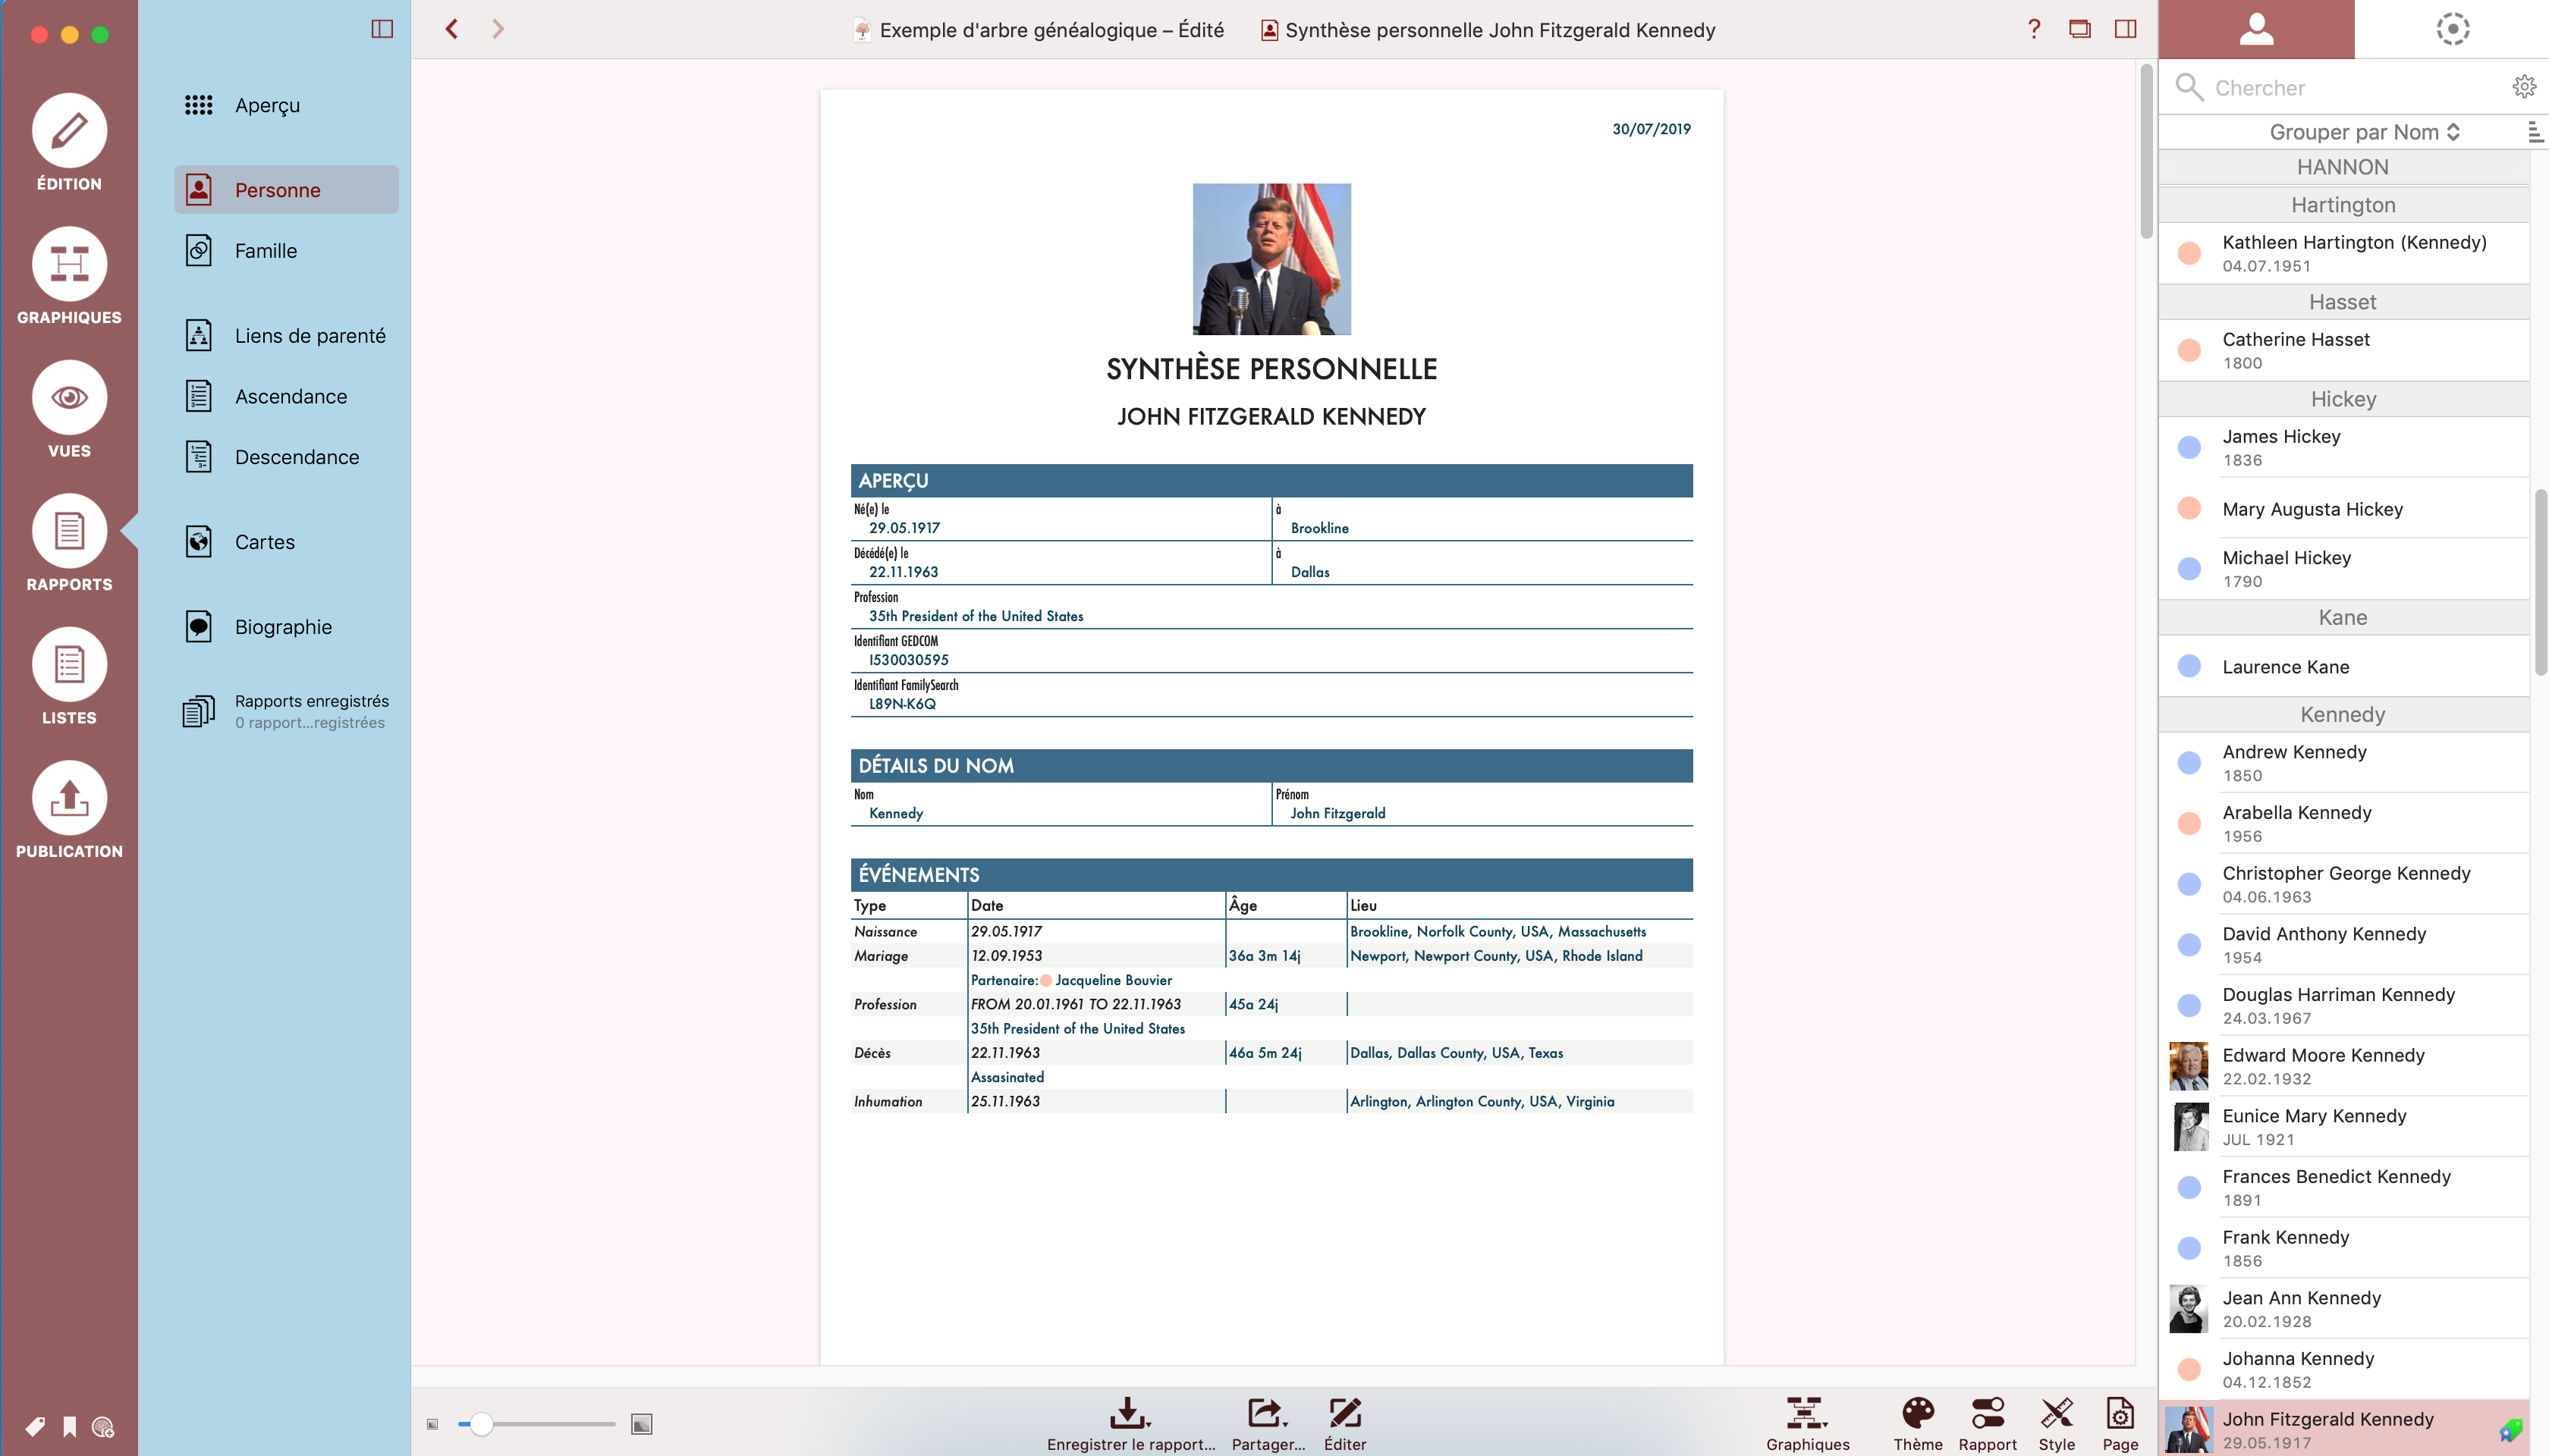Go forward with the right arrow

pos(498,29)
